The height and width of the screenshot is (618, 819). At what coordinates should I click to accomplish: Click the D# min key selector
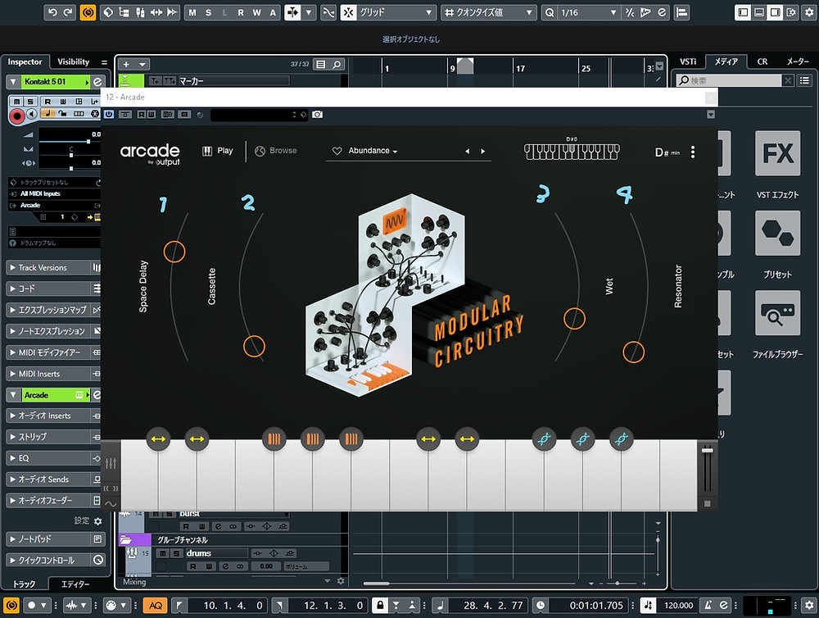(667, 152)
